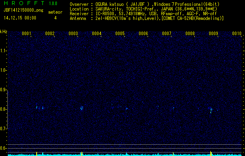Screen dimensions: 245x156
Task: Click the 1.1 kHz axis label
Action: 3,51
